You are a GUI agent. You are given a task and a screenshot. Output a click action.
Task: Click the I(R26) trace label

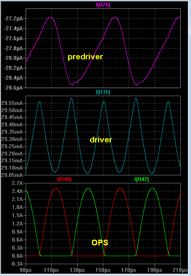pos(103,5)
